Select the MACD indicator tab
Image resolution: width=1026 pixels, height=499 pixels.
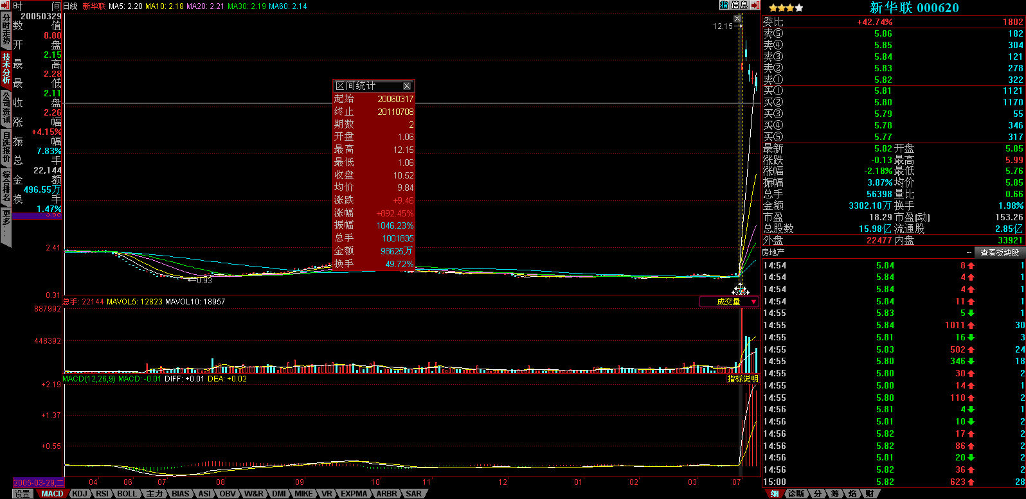click(x=52, y=494)
